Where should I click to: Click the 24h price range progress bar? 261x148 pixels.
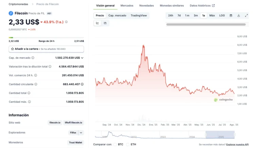[x=46, y=38]
